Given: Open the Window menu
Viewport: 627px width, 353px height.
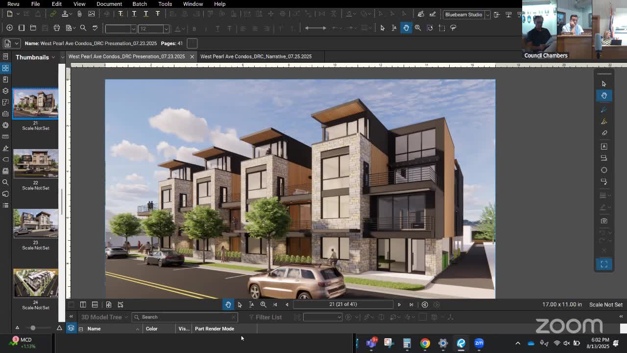Looking at the screenshot, I should tap(193, 4).
